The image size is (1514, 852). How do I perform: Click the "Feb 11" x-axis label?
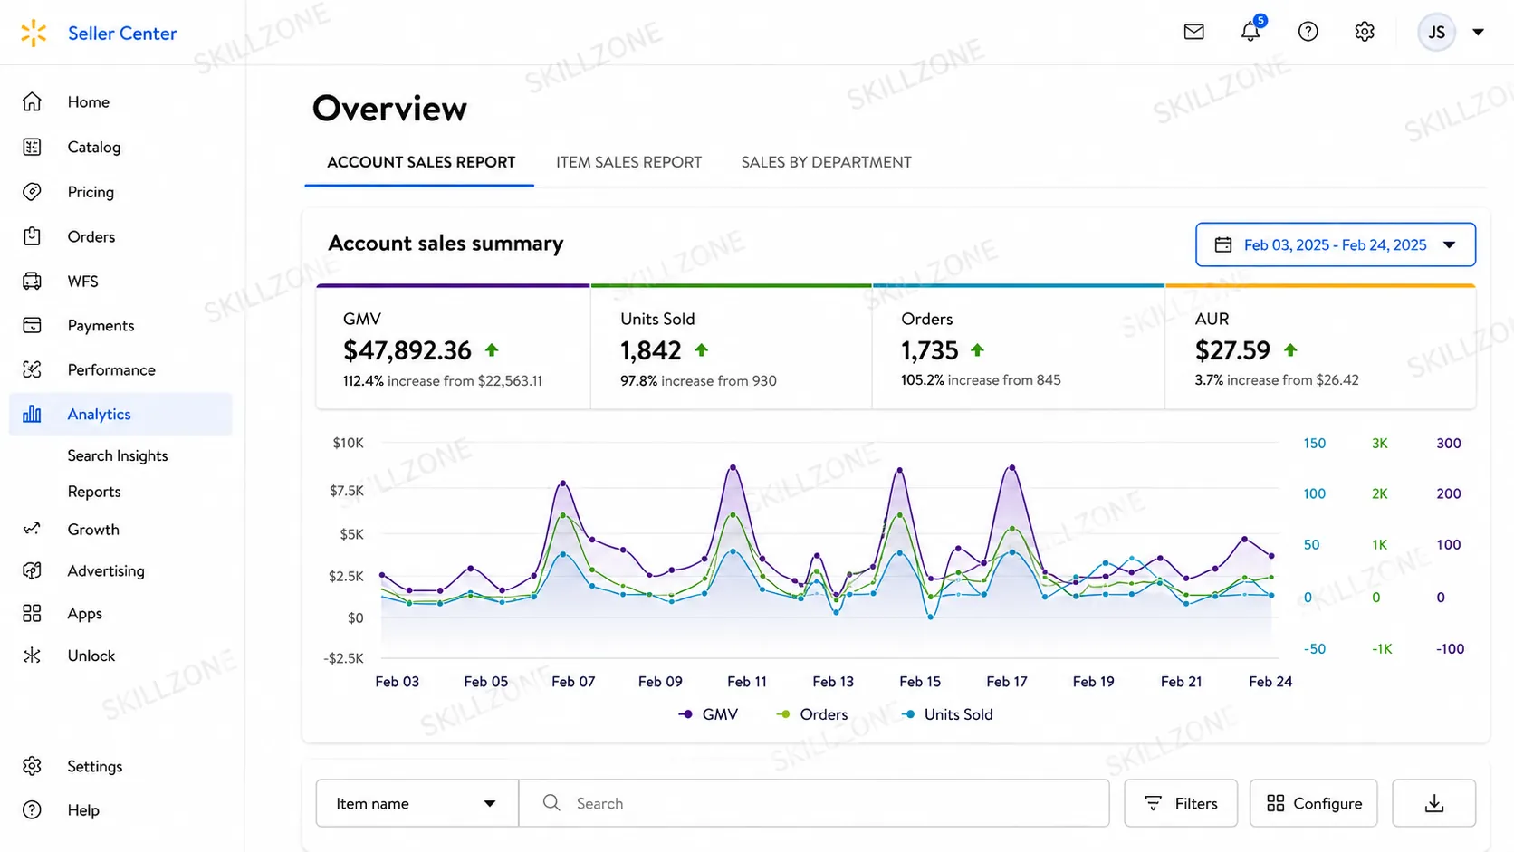[x=747, y=682]
